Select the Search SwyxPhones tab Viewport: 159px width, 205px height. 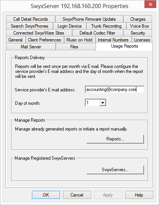[30, 26]
